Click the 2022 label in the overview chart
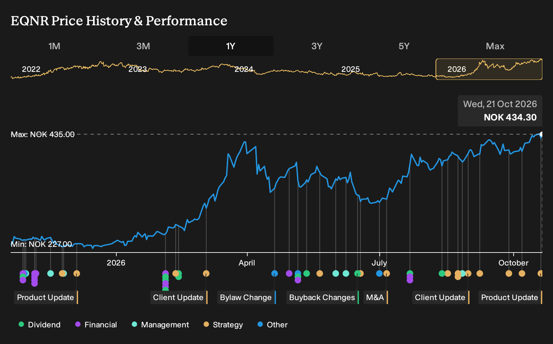Viewport: 553px width, 344px height. click(x=31, y=69)
